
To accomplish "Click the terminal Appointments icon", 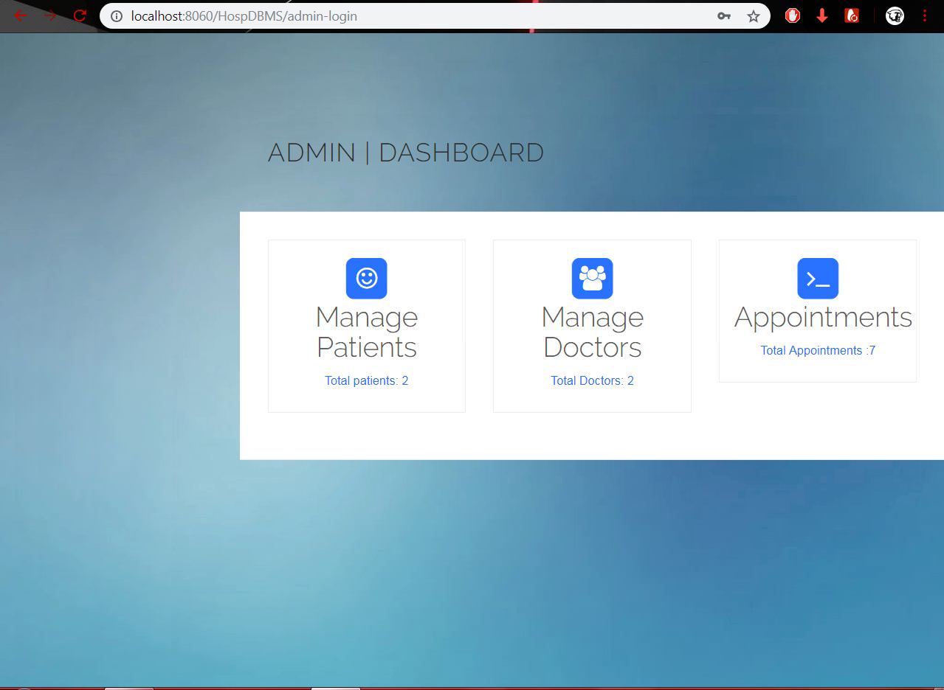I will tap(818, 279).
